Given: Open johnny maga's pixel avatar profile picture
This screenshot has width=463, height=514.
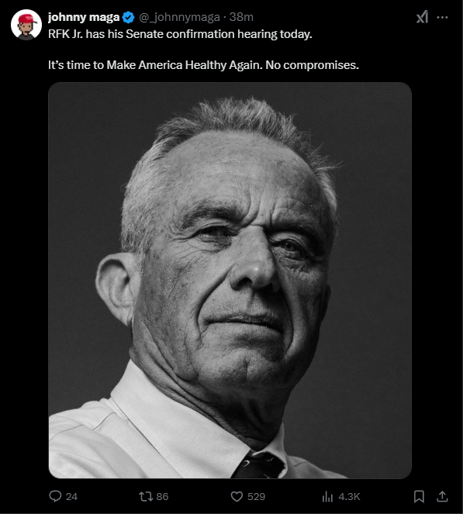Looking at the screenshot, I should tap(26, 25).
